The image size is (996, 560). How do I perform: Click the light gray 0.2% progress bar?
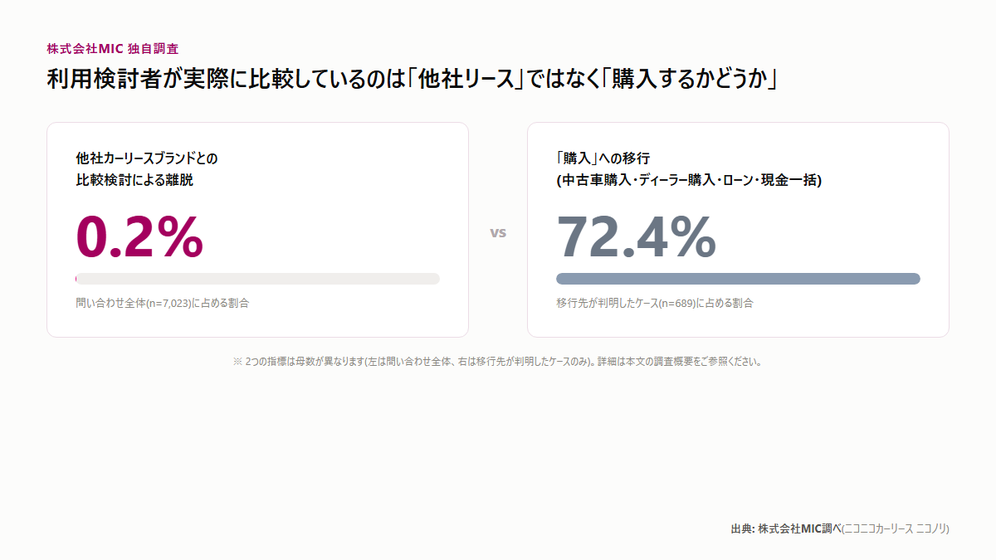(257, 279)
